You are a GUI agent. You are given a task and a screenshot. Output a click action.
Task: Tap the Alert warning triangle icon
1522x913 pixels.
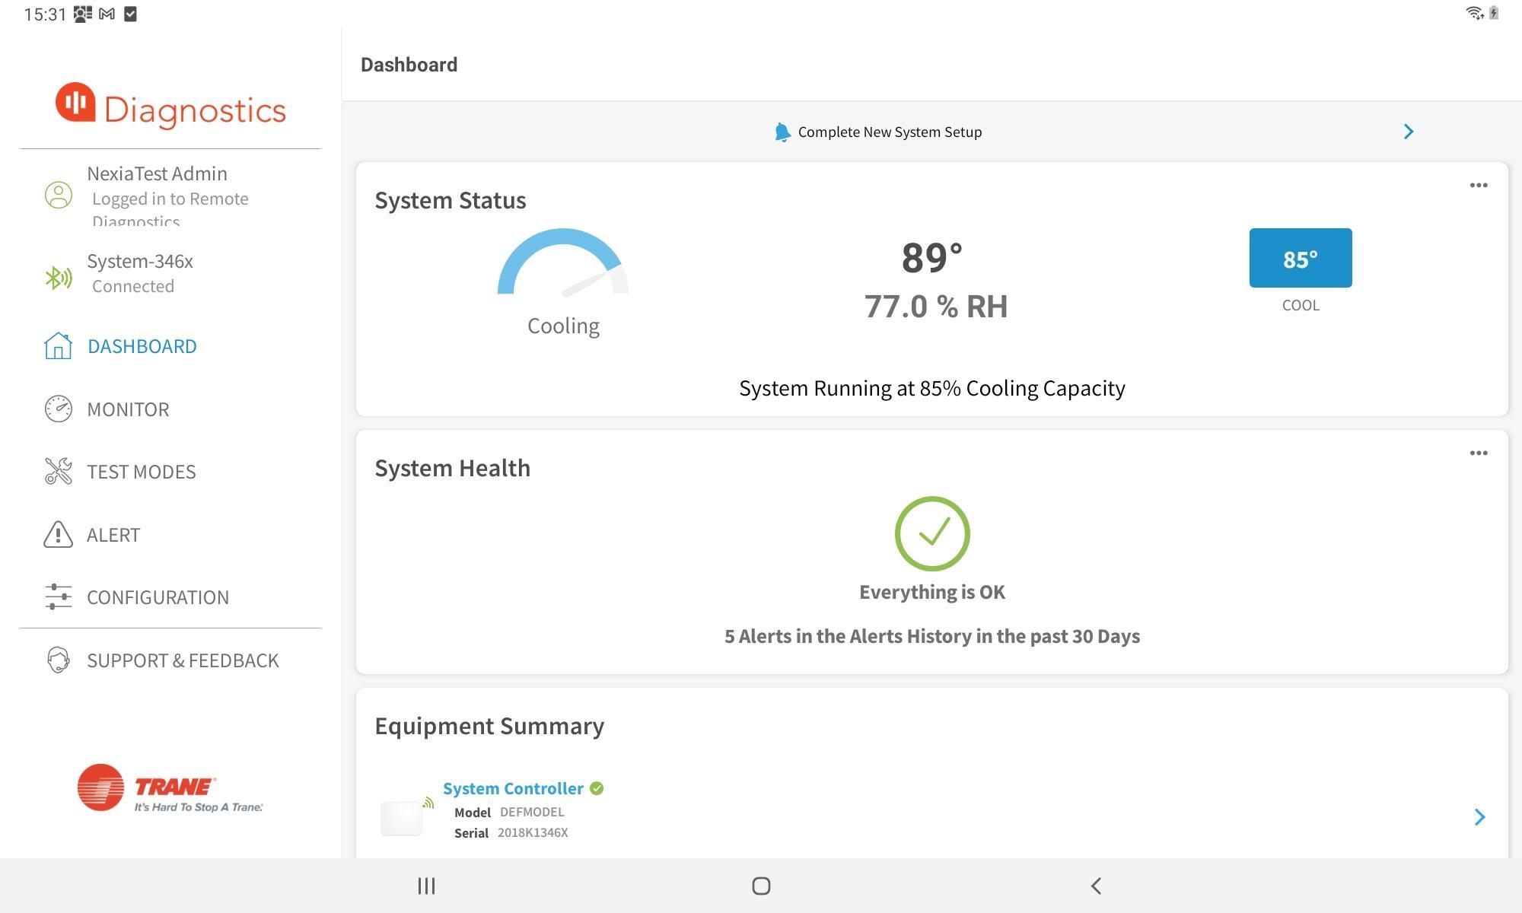58,535
